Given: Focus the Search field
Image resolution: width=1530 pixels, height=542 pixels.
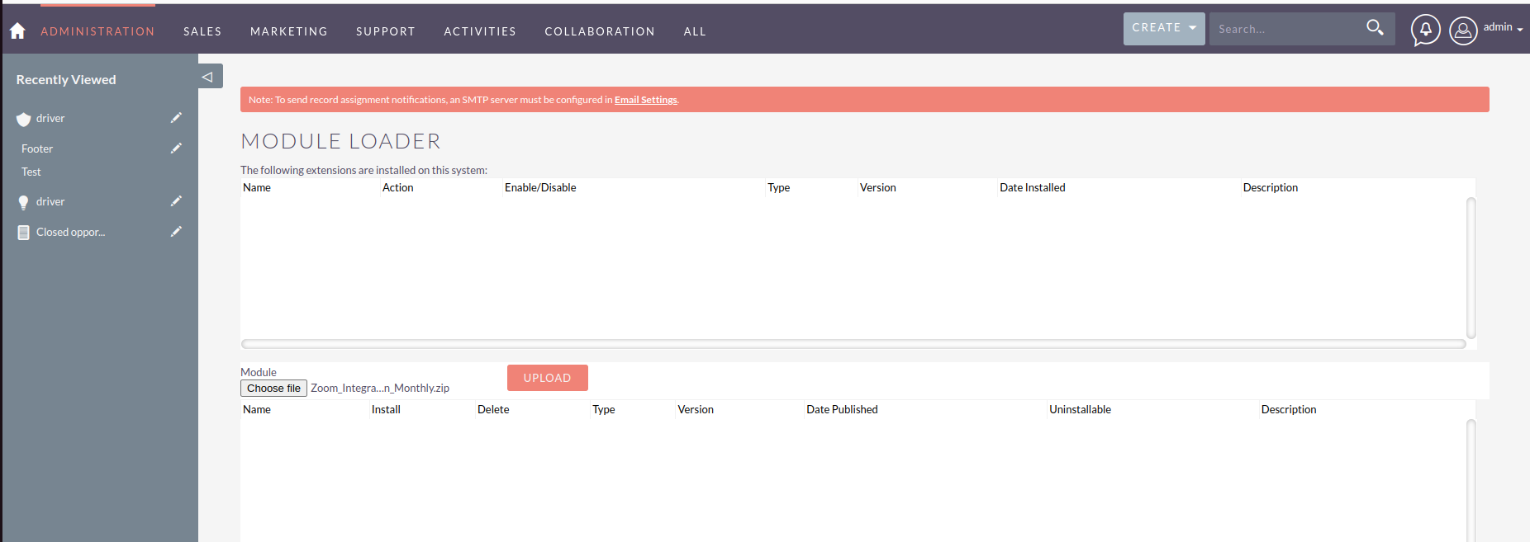Looking at the screenshot, I should (x=1285, y=29).
